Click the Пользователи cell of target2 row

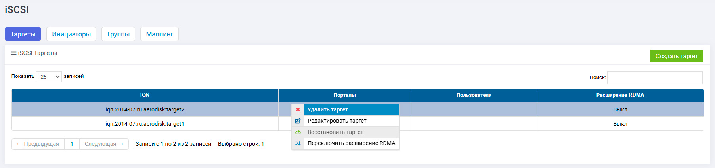(x=474, y=109)
